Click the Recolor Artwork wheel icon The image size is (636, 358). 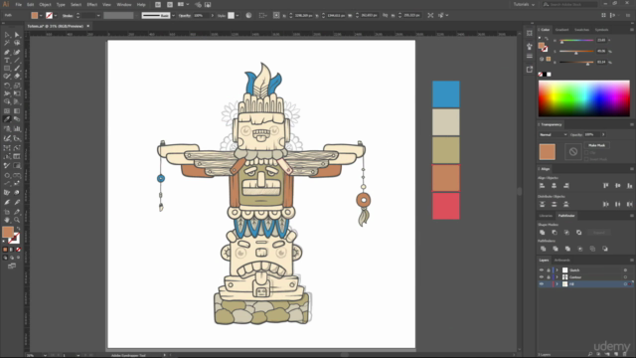point(248,16)
